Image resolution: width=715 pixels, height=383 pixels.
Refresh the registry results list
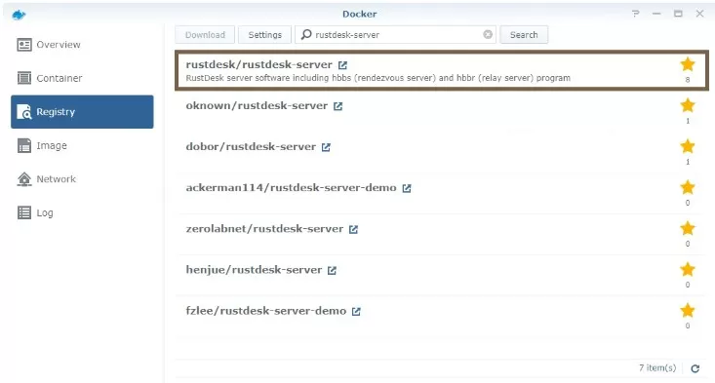[x=695, y=368]
